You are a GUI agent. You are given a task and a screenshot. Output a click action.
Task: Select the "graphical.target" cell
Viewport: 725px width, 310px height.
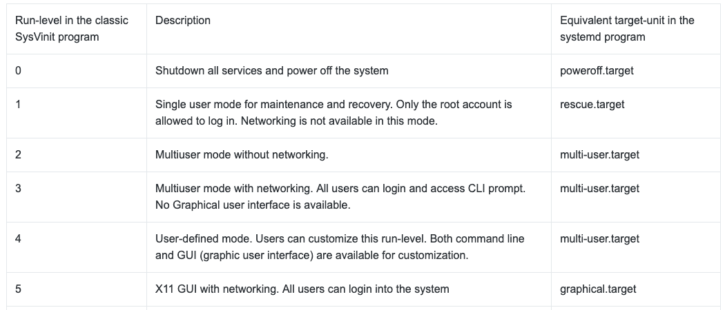(x=598, y=289)
